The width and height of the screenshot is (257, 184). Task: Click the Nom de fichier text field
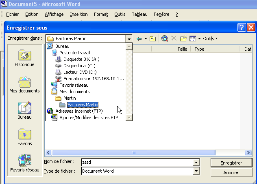coord(137,162)
